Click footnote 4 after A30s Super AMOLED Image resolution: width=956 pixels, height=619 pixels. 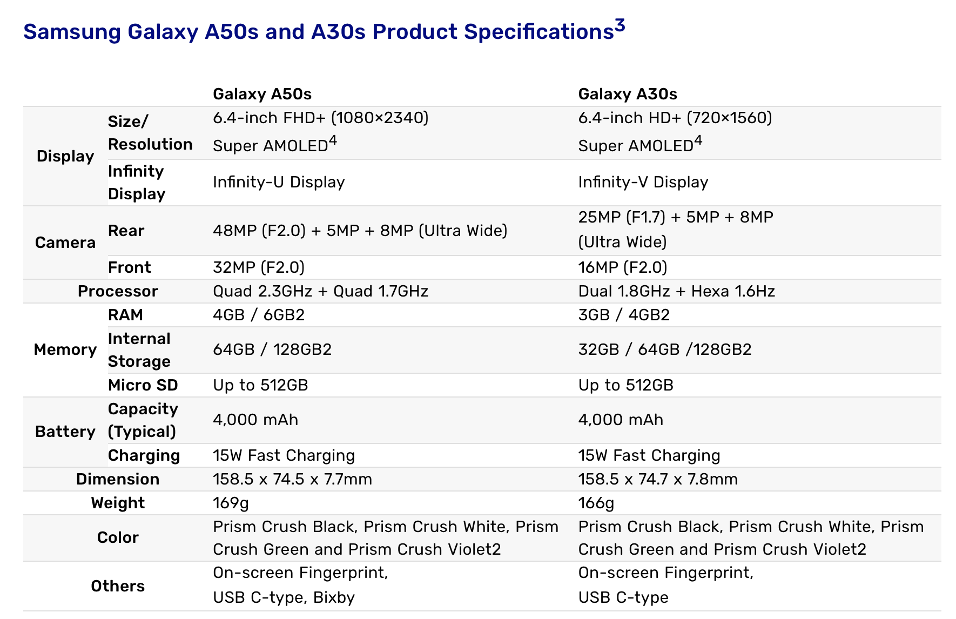pyautogui.click(x=698, y=141)
